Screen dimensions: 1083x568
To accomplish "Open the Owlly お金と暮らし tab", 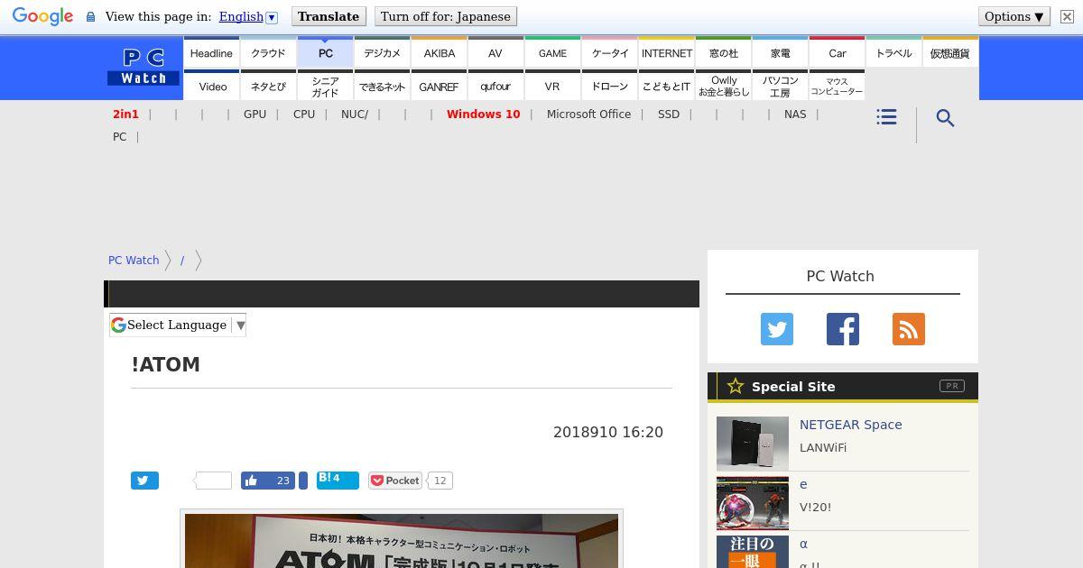I will coord(723,86).
